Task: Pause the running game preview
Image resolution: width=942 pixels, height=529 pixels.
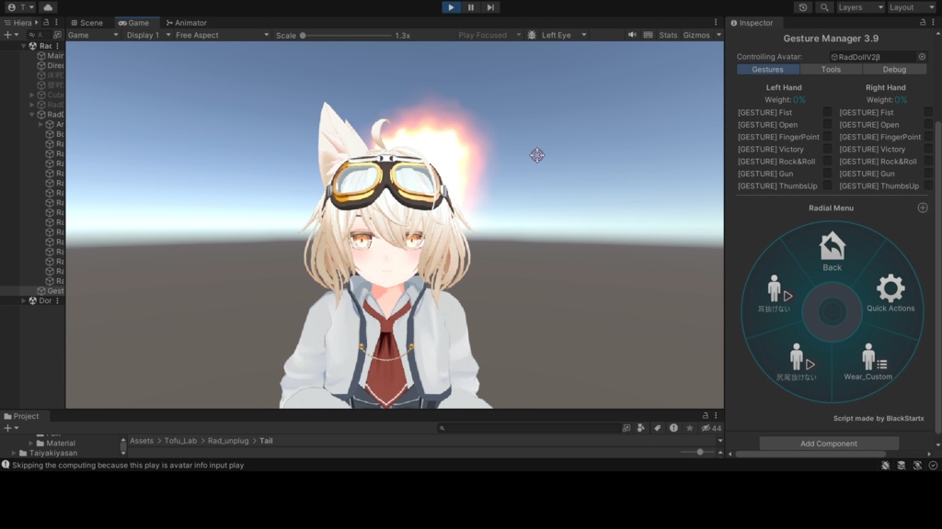Action: [x=470, y=7]
